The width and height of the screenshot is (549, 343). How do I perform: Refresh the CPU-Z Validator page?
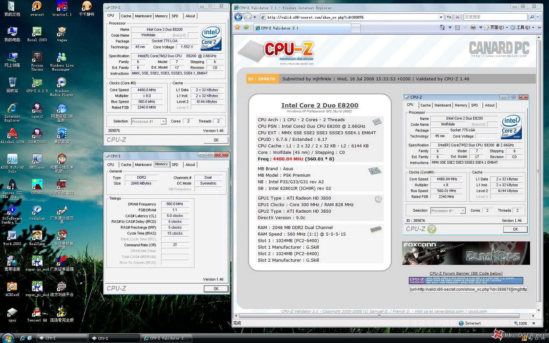click(449, 17)
